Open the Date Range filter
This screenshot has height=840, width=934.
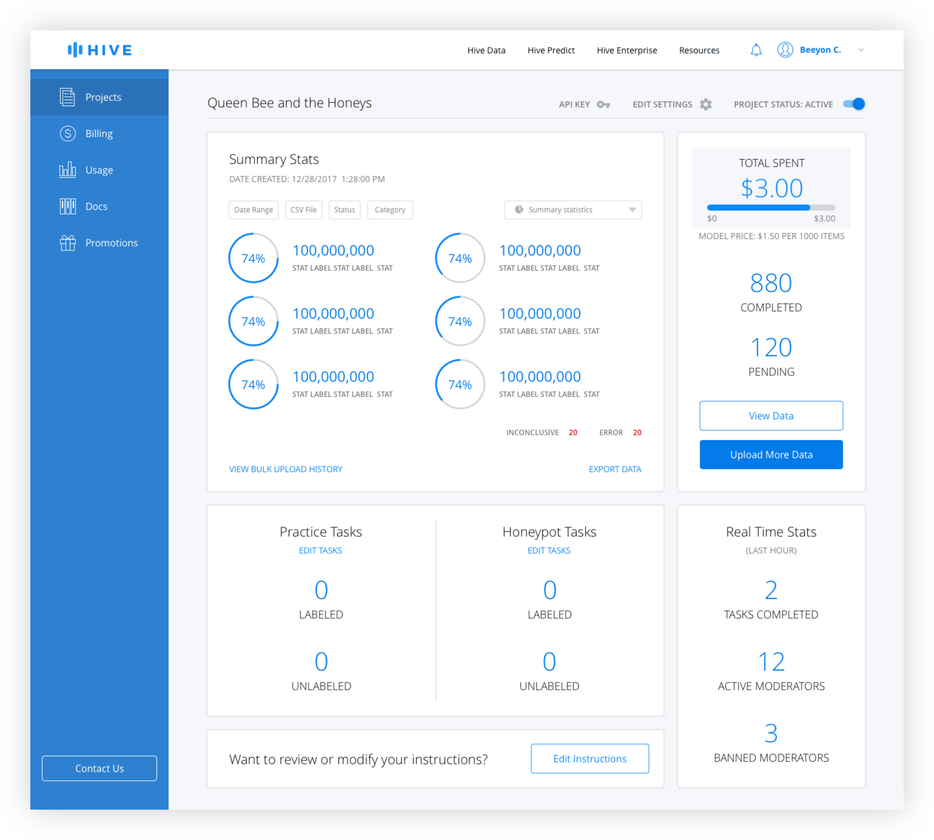coord(254,210)
